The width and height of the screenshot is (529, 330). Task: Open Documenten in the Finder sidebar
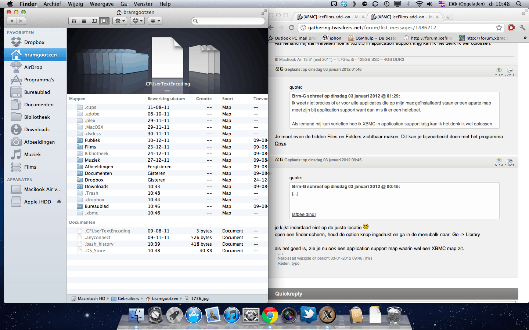35,104
